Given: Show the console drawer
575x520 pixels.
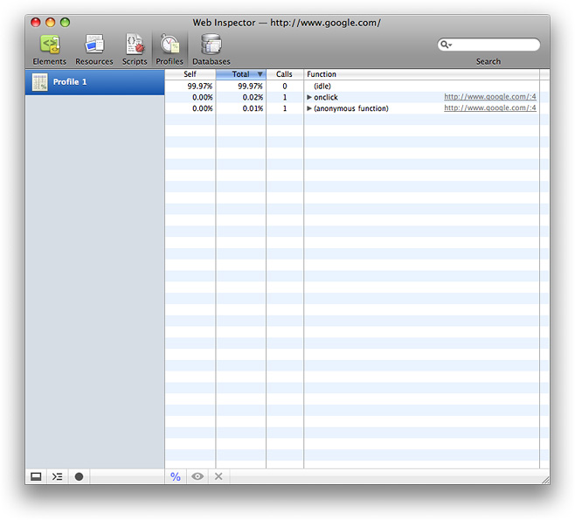Looking at the screenshot, I should tap(57, 476).
